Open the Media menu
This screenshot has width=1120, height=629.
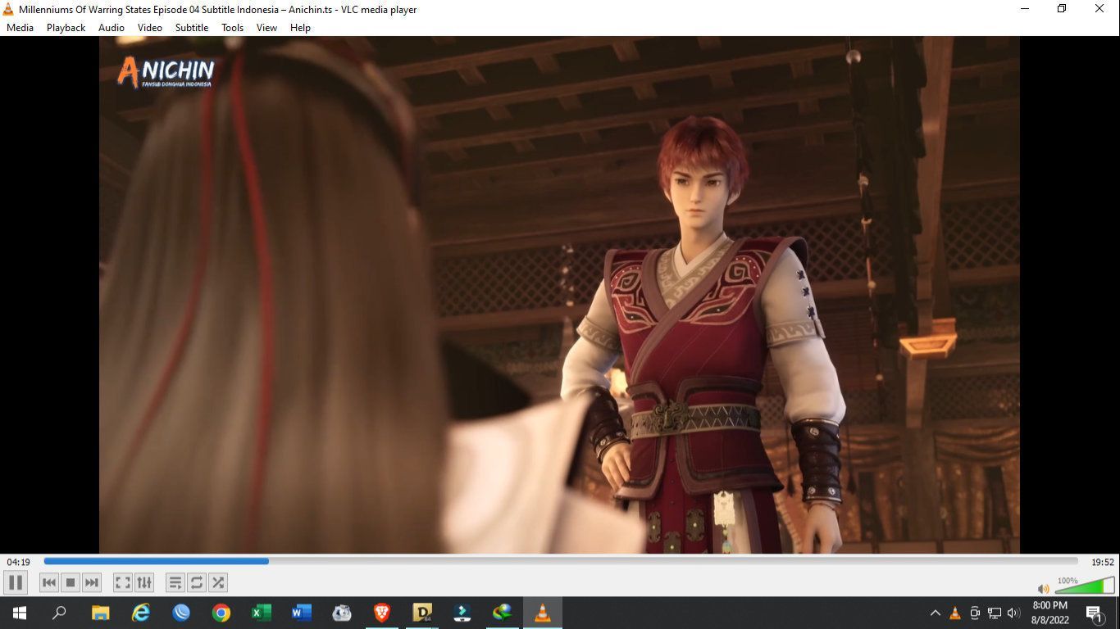tap(20, 27)
